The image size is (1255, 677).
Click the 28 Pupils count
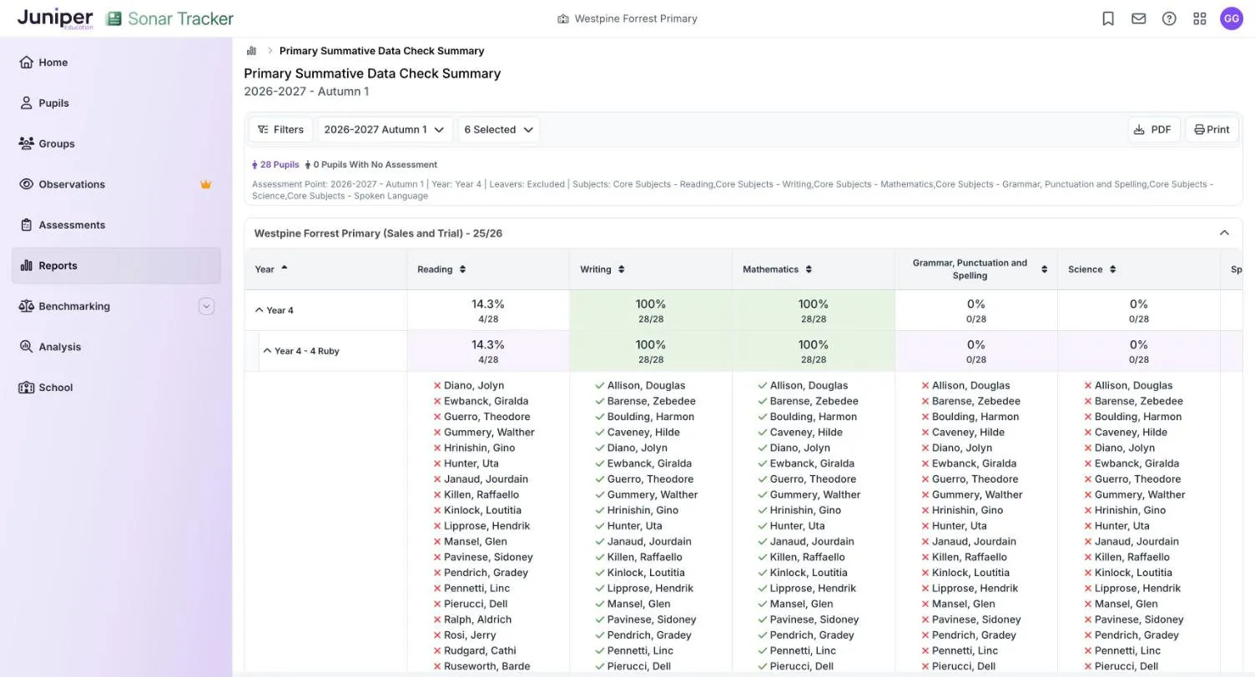point(275,165)
